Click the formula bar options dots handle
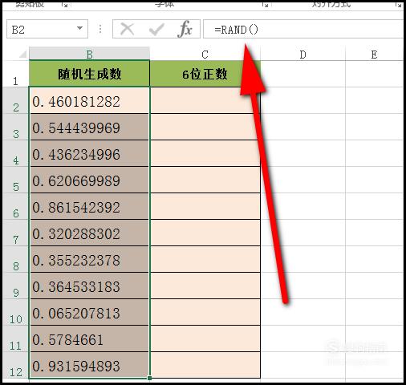Viewport: 406px width, 385px height. [100, 29]
